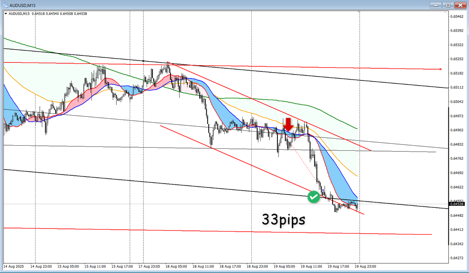This screenshot has height=273, width=469.
Task: Click the 19 Aug 05:00 time label
Action: (285, 266)
